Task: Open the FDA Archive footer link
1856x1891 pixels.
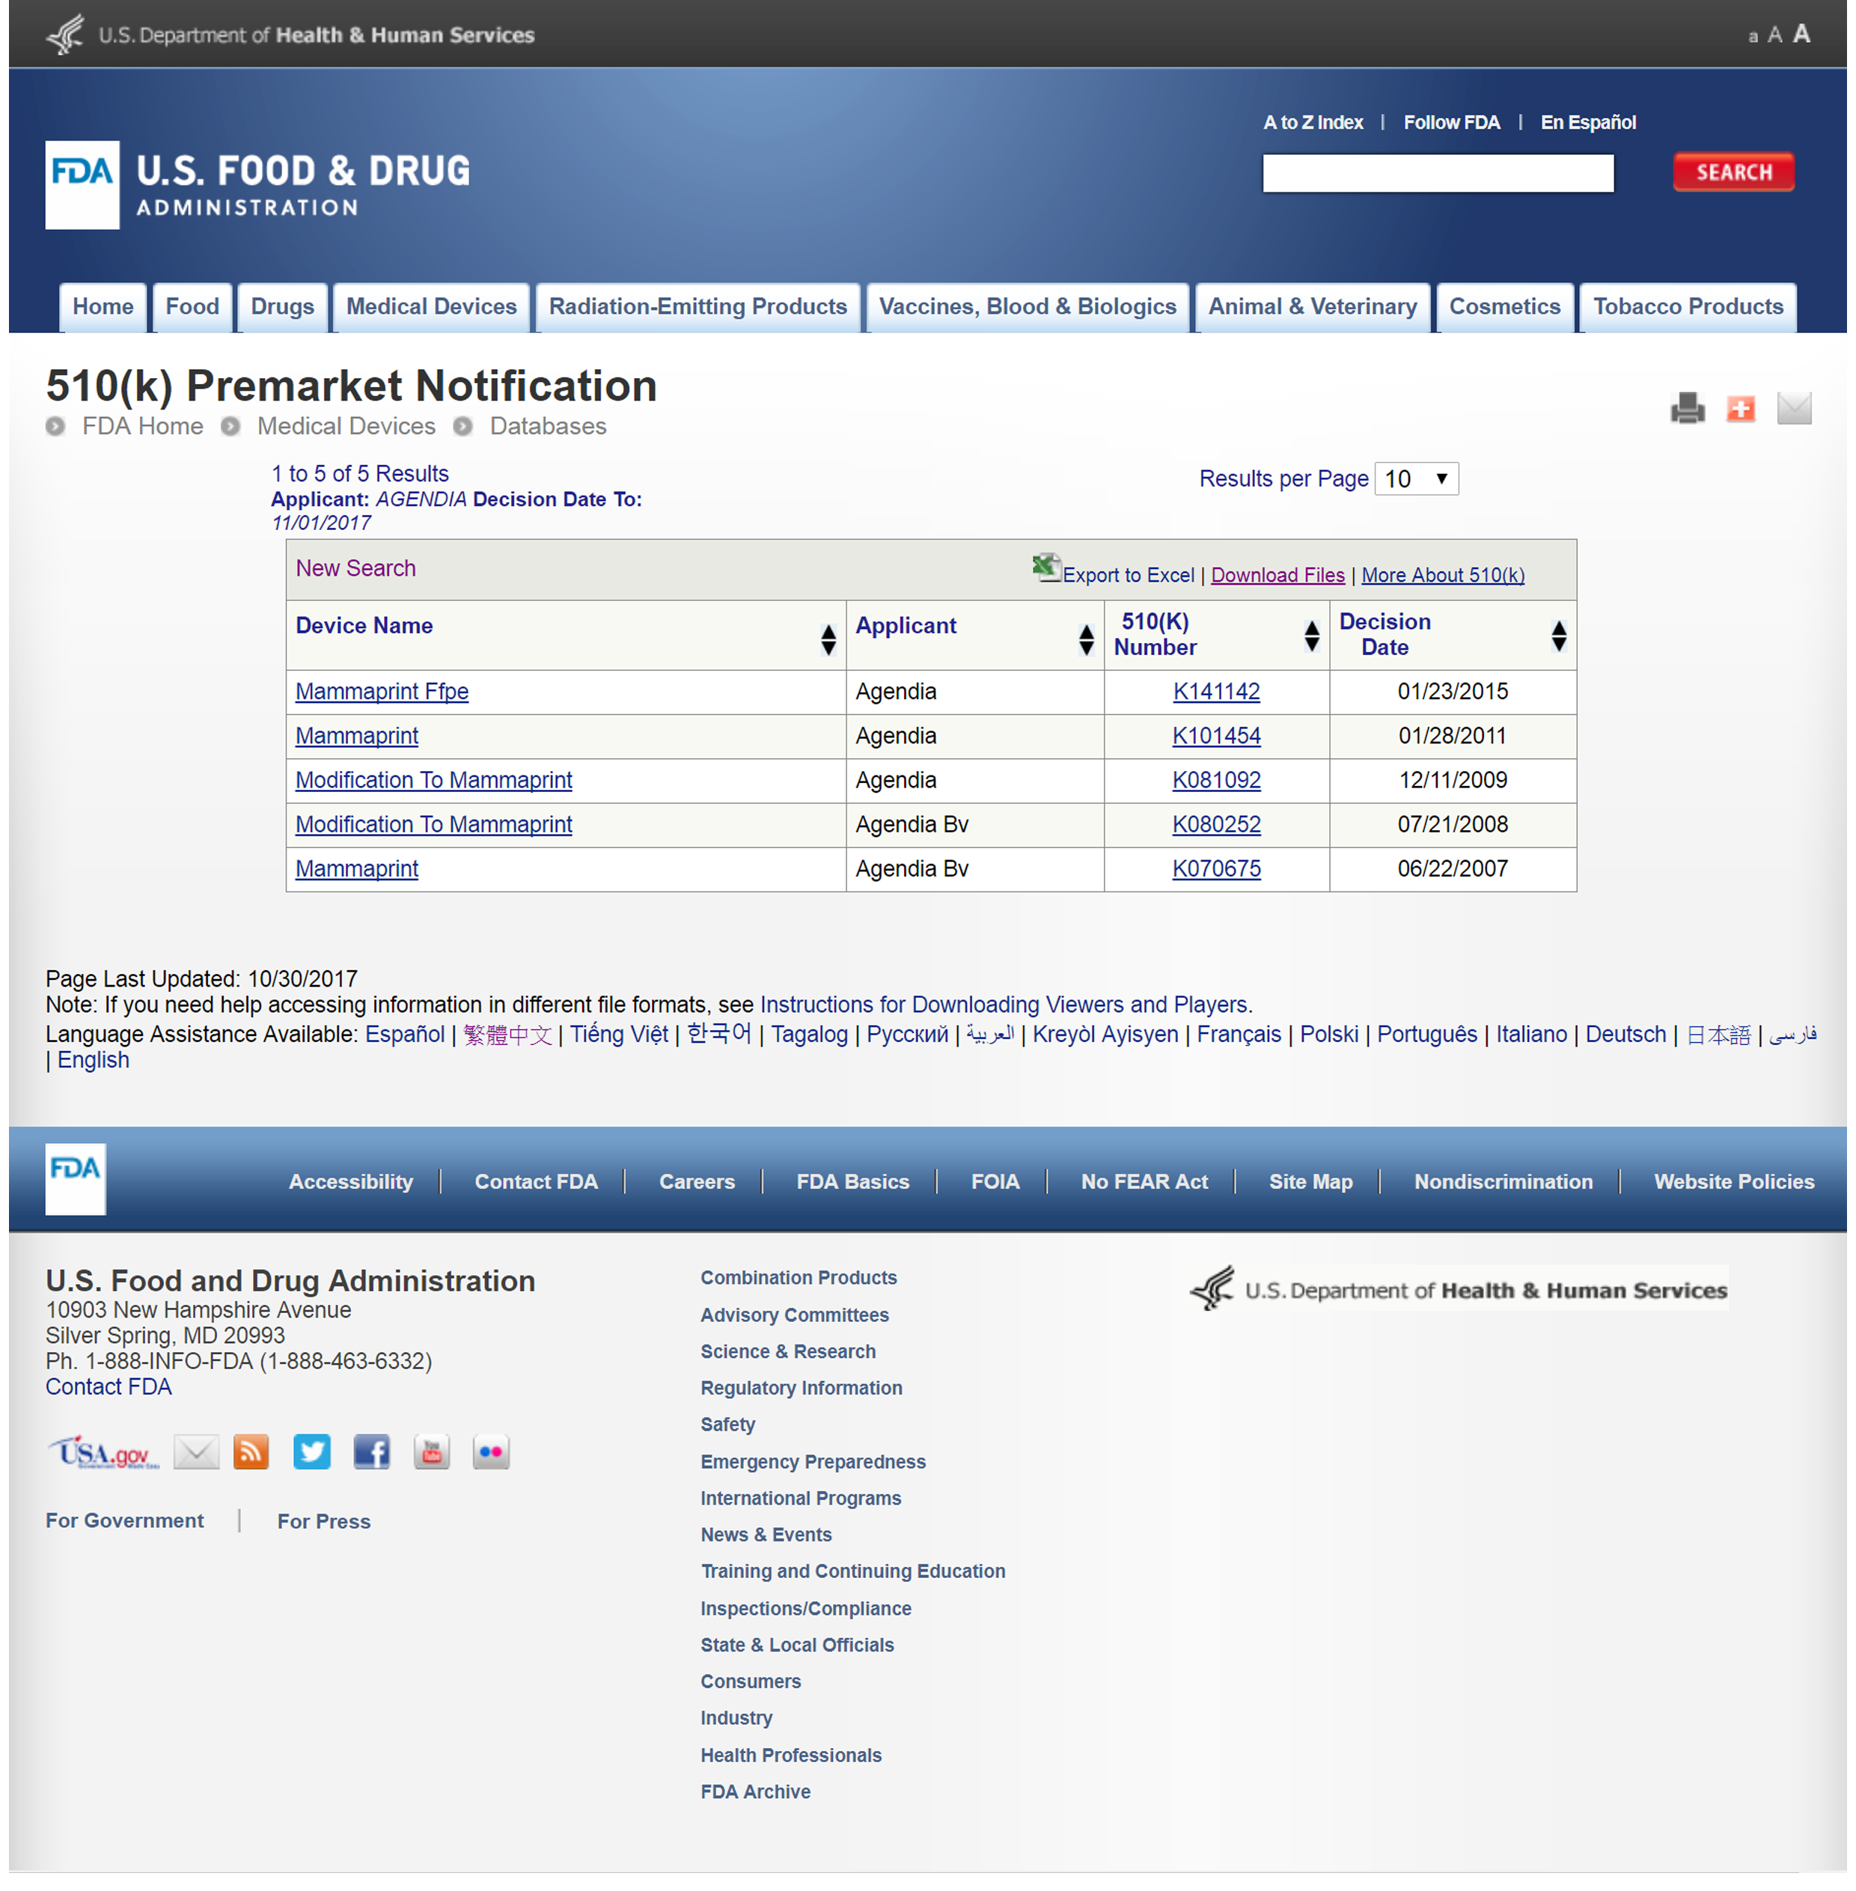Action: click(x=755, y=1791)
